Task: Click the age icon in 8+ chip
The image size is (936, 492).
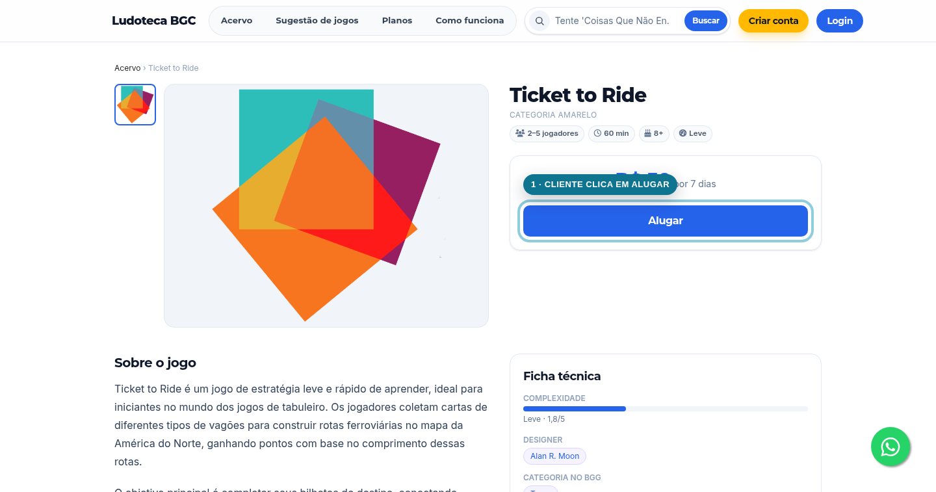Action: point(647,133)
